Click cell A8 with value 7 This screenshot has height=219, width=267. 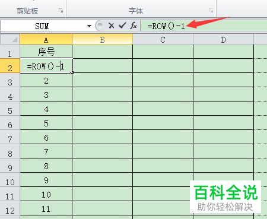coord(46,151)
